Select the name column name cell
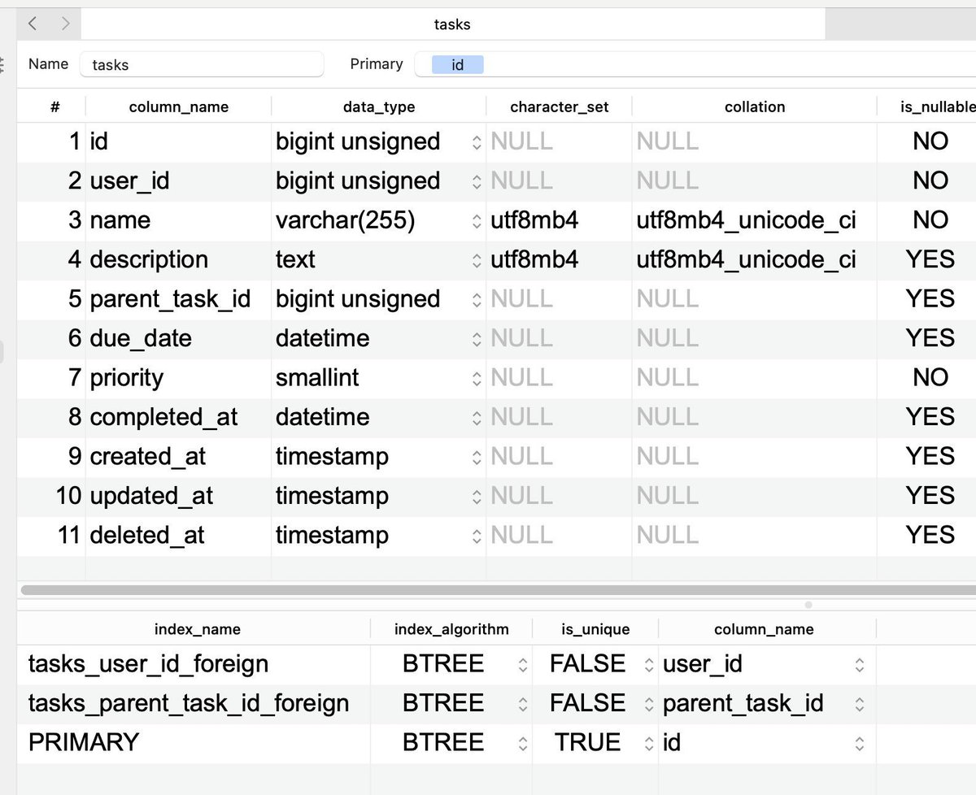This screenshot has height=795, width=976. (178, 220)
